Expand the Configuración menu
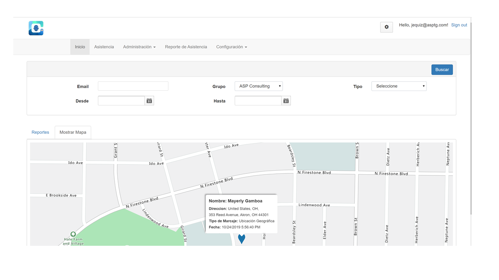Screen dimensions: 499x280 tap(232, 47)
